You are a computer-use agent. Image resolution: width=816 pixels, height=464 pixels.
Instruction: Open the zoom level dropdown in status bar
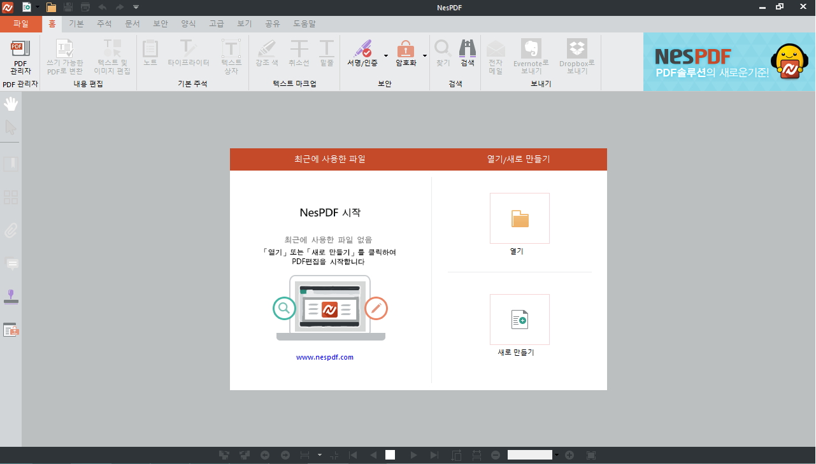point(557,455)
